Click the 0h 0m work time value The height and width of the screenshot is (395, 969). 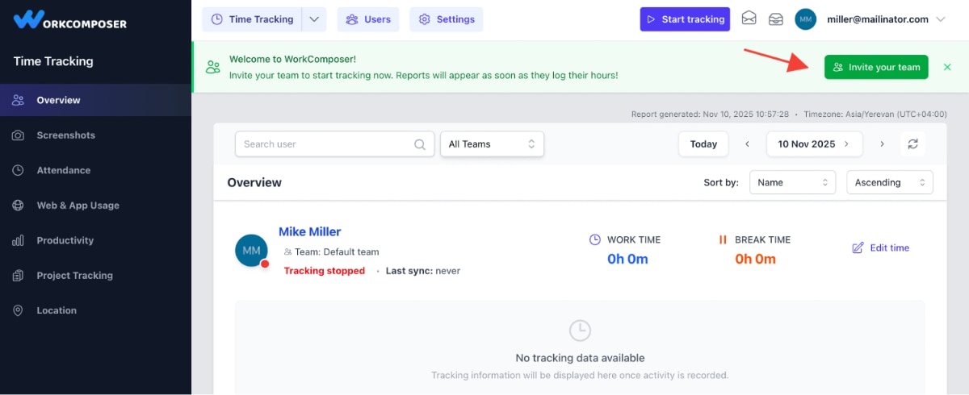tap(627, 259)
